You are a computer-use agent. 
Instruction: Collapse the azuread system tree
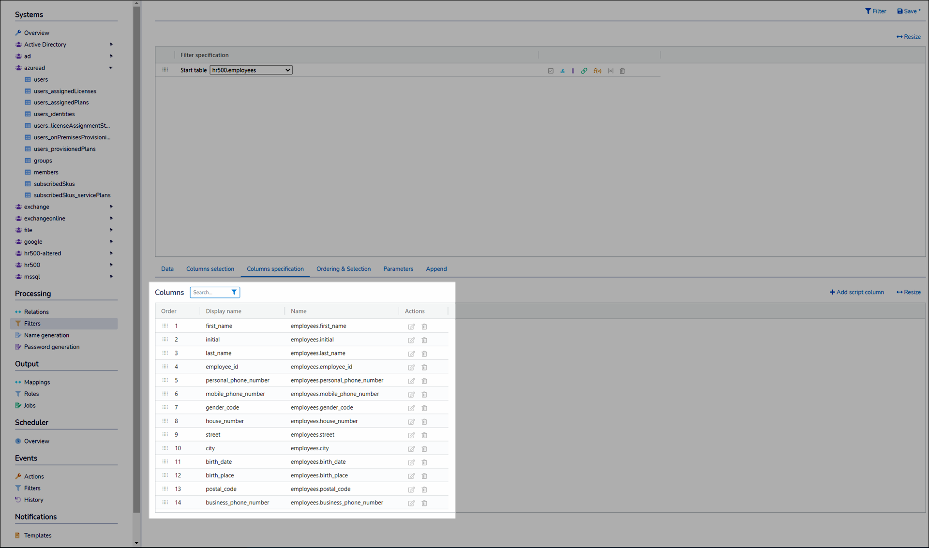[x=111, y=68]
